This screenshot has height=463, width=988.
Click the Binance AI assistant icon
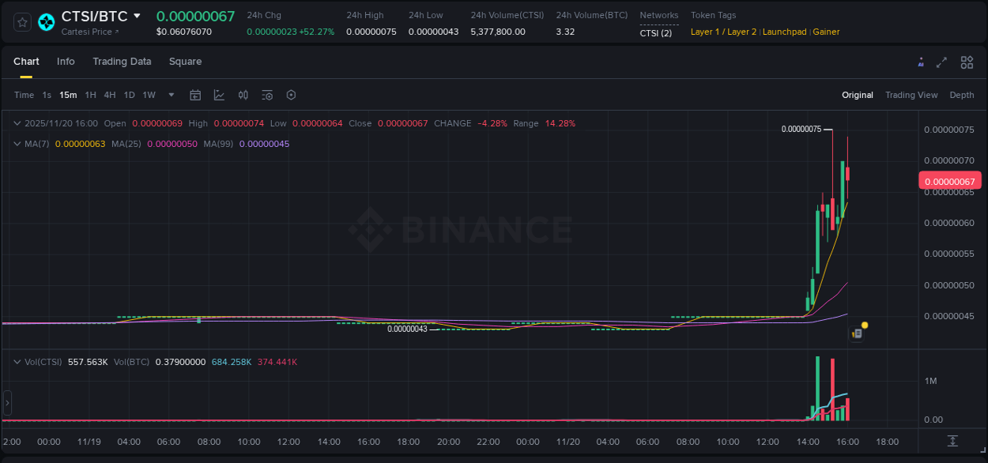point(920,62)
